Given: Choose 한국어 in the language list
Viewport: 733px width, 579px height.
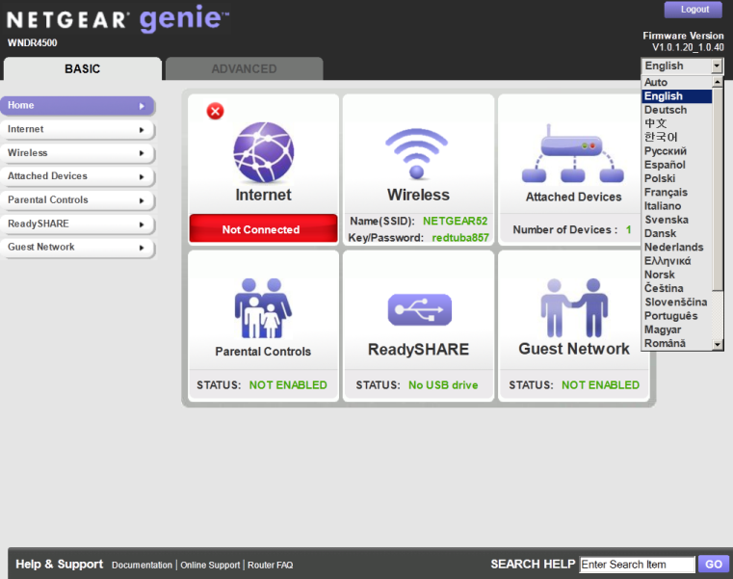Looking at the screenshot, I should [x=677, y=137].
